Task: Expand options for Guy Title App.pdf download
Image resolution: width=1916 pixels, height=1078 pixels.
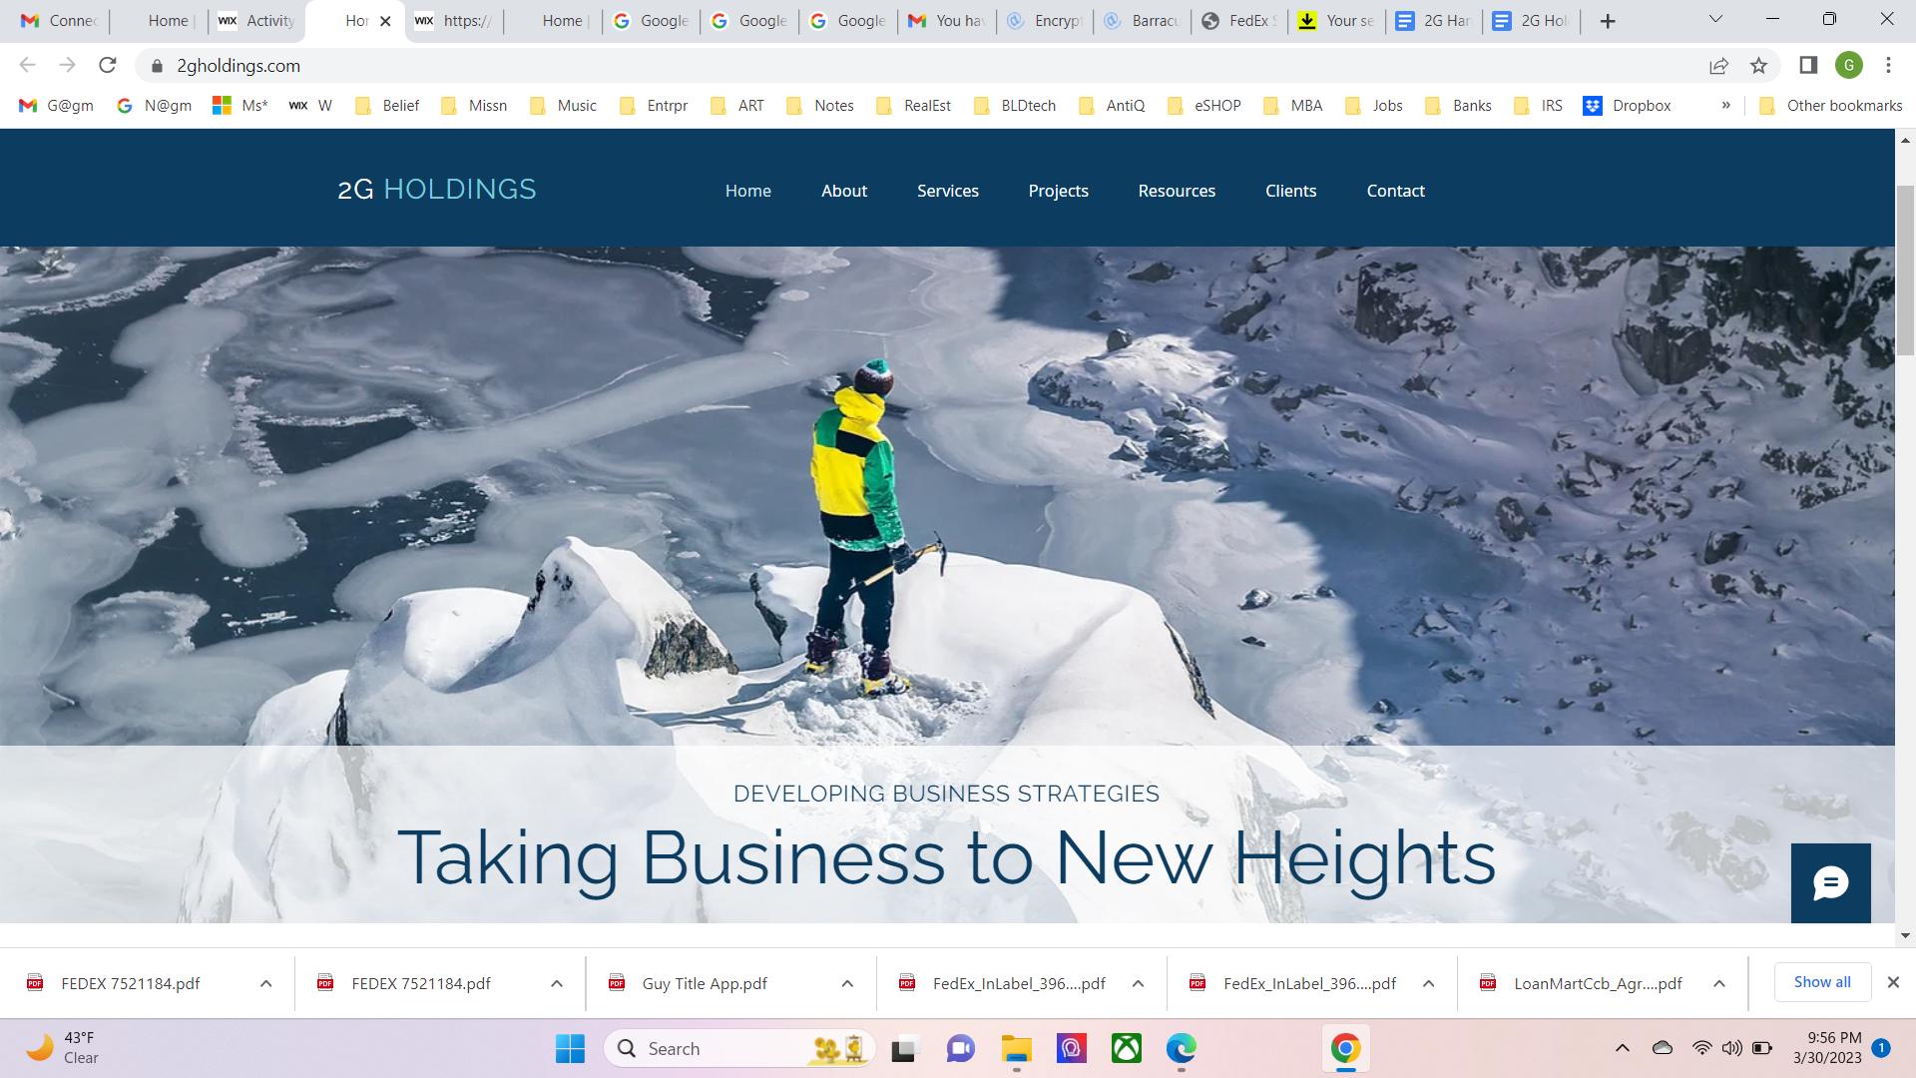Action: [847, 983]
